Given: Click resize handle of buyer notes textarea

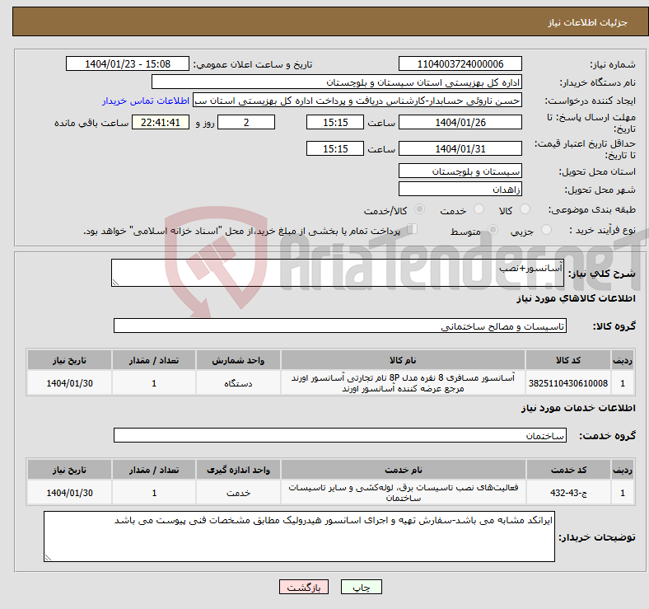Looking at the screenshot, I should coord(48,558).
